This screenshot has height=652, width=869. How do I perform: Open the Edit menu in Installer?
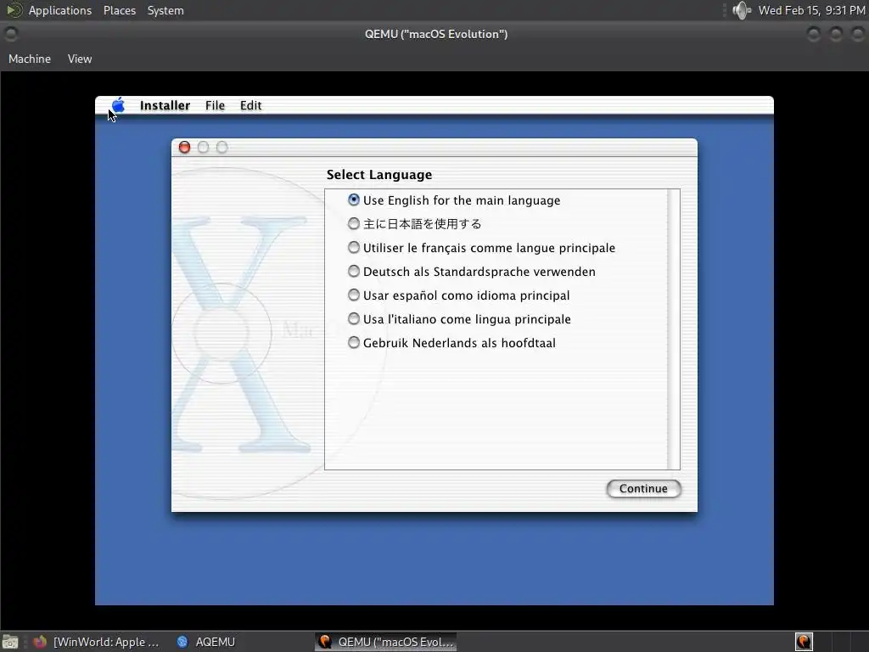click(250, 105)
